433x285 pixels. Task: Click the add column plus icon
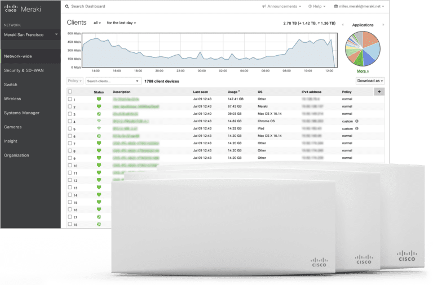tap(379, 91)
